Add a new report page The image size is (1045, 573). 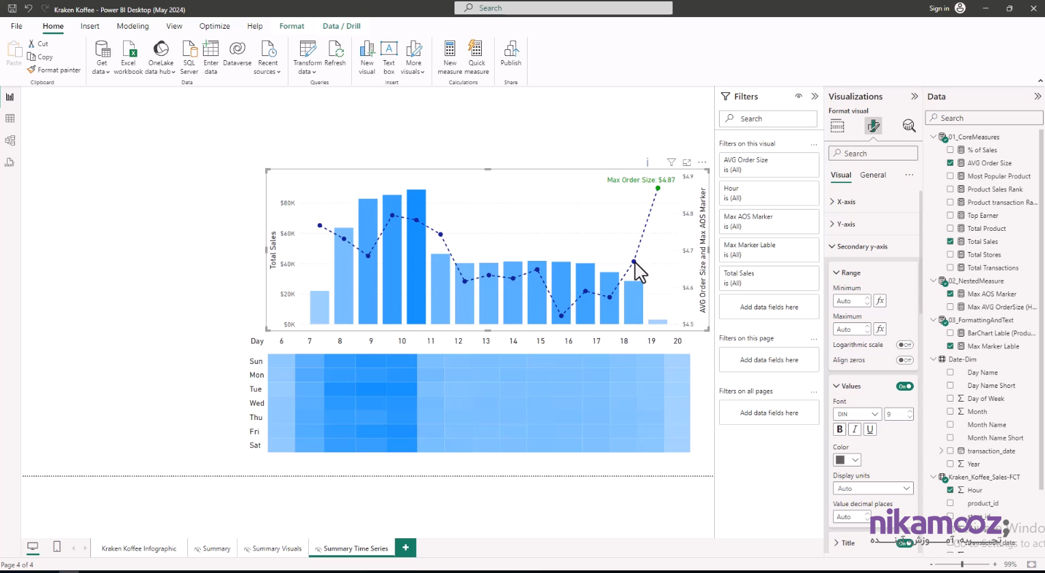point(405,548)
